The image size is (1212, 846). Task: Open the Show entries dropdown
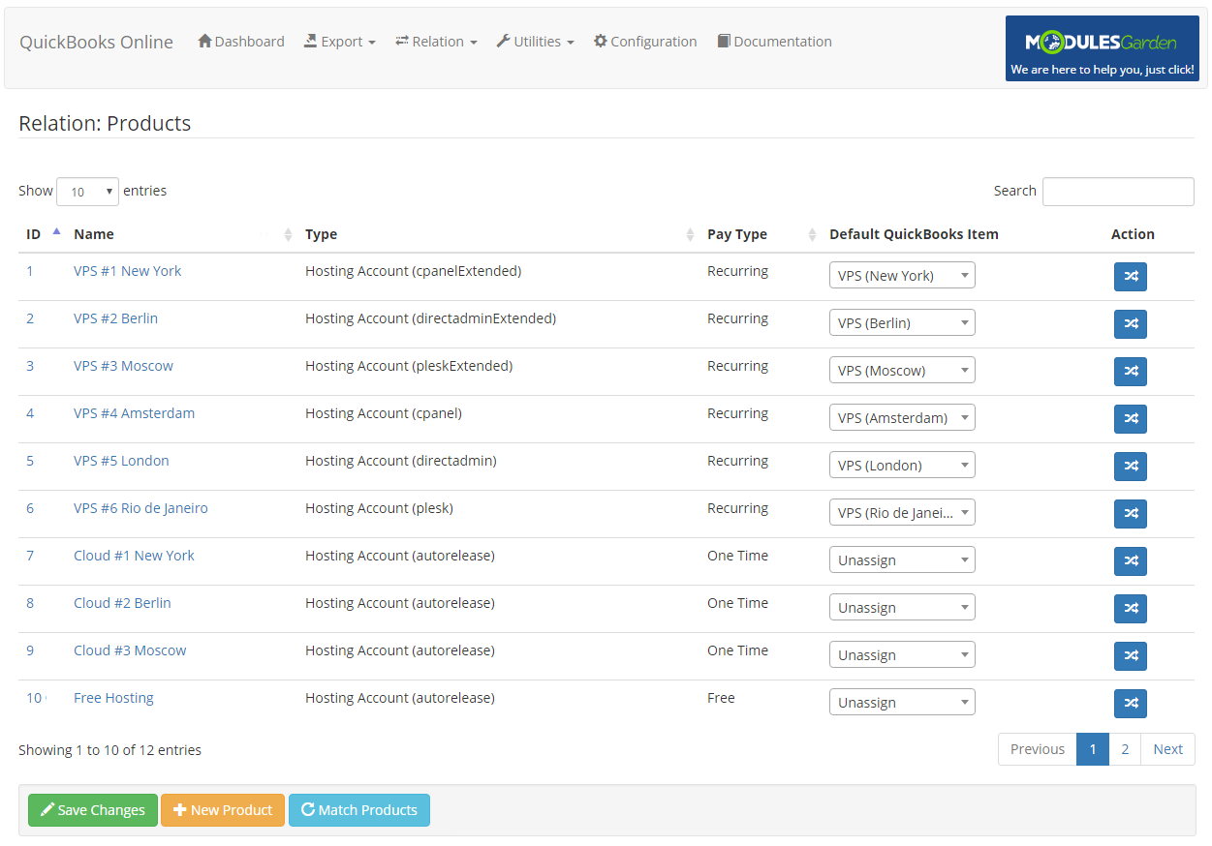coord(87,191)
